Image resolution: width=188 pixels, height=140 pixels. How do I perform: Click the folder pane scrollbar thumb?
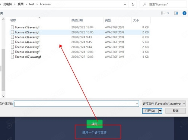tap(3, 70)
